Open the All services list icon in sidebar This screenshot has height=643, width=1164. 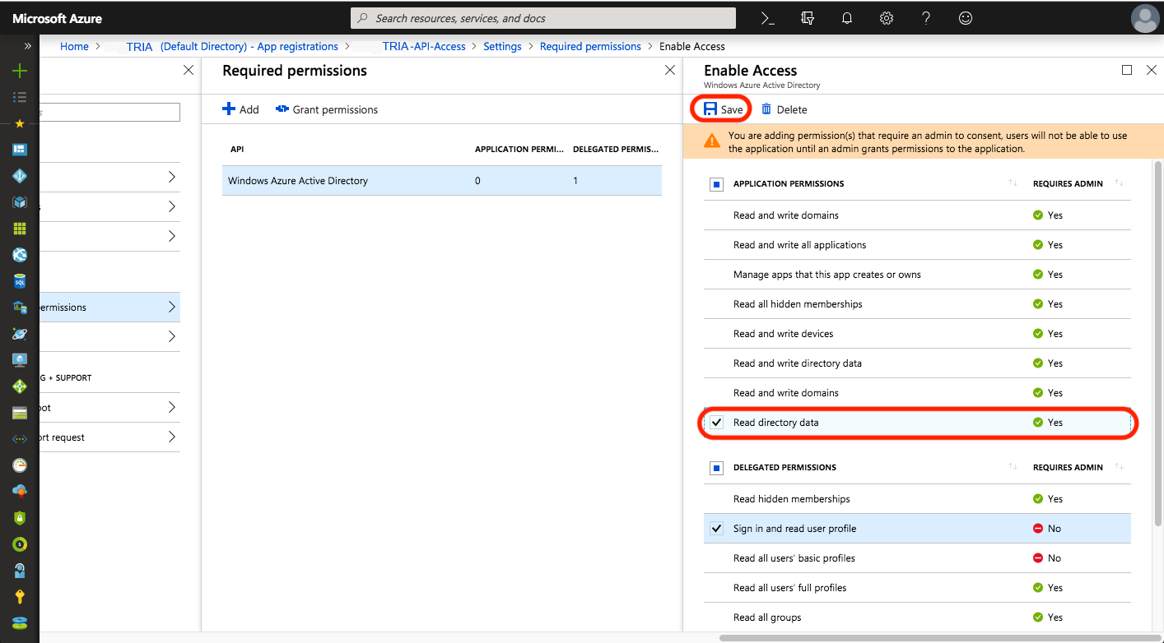[20, 97]
